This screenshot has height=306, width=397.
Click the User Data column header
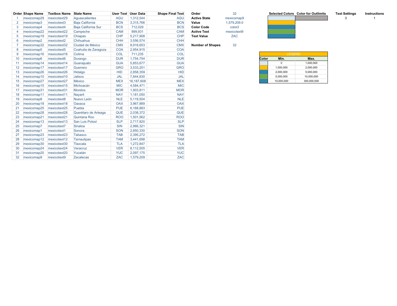[137, 13]
